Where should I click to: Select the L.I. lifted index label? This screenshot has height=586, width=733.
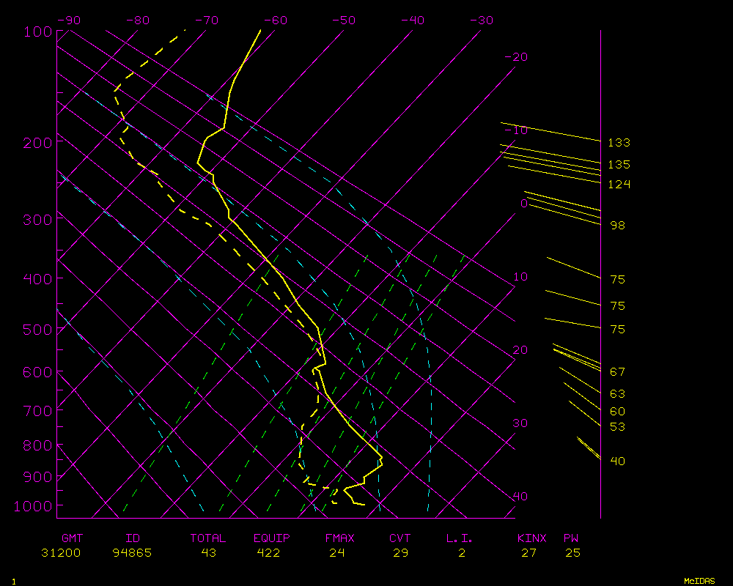tap(460, 538)
